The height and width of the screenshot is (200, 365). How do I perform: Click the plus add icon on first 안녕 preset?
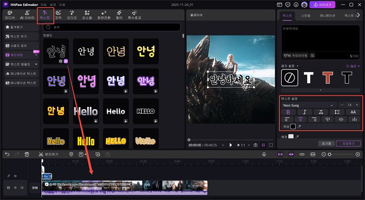[x=66, y=61]
